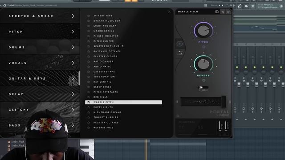Select the Delay category
This screenshot has width=285, height=160.
click(40, 94)
